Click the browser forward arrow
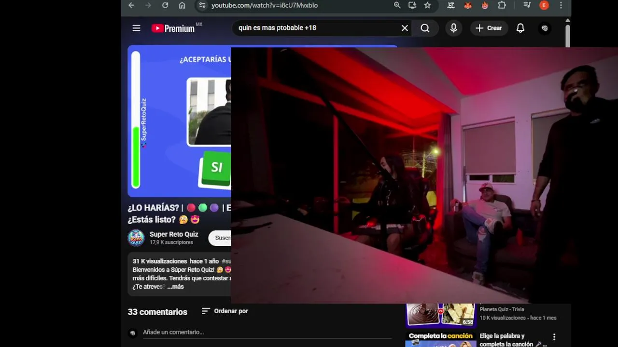Image resolution: width=618 pixels, height=347 pixels. [x=148, y=5]
